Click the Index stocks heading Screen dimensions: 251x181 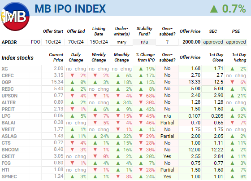click(x=17, y=58)
